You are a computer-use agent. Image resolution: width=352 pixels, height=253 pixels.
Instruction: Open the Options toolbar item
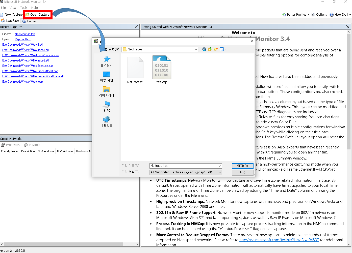click(319, 15)
